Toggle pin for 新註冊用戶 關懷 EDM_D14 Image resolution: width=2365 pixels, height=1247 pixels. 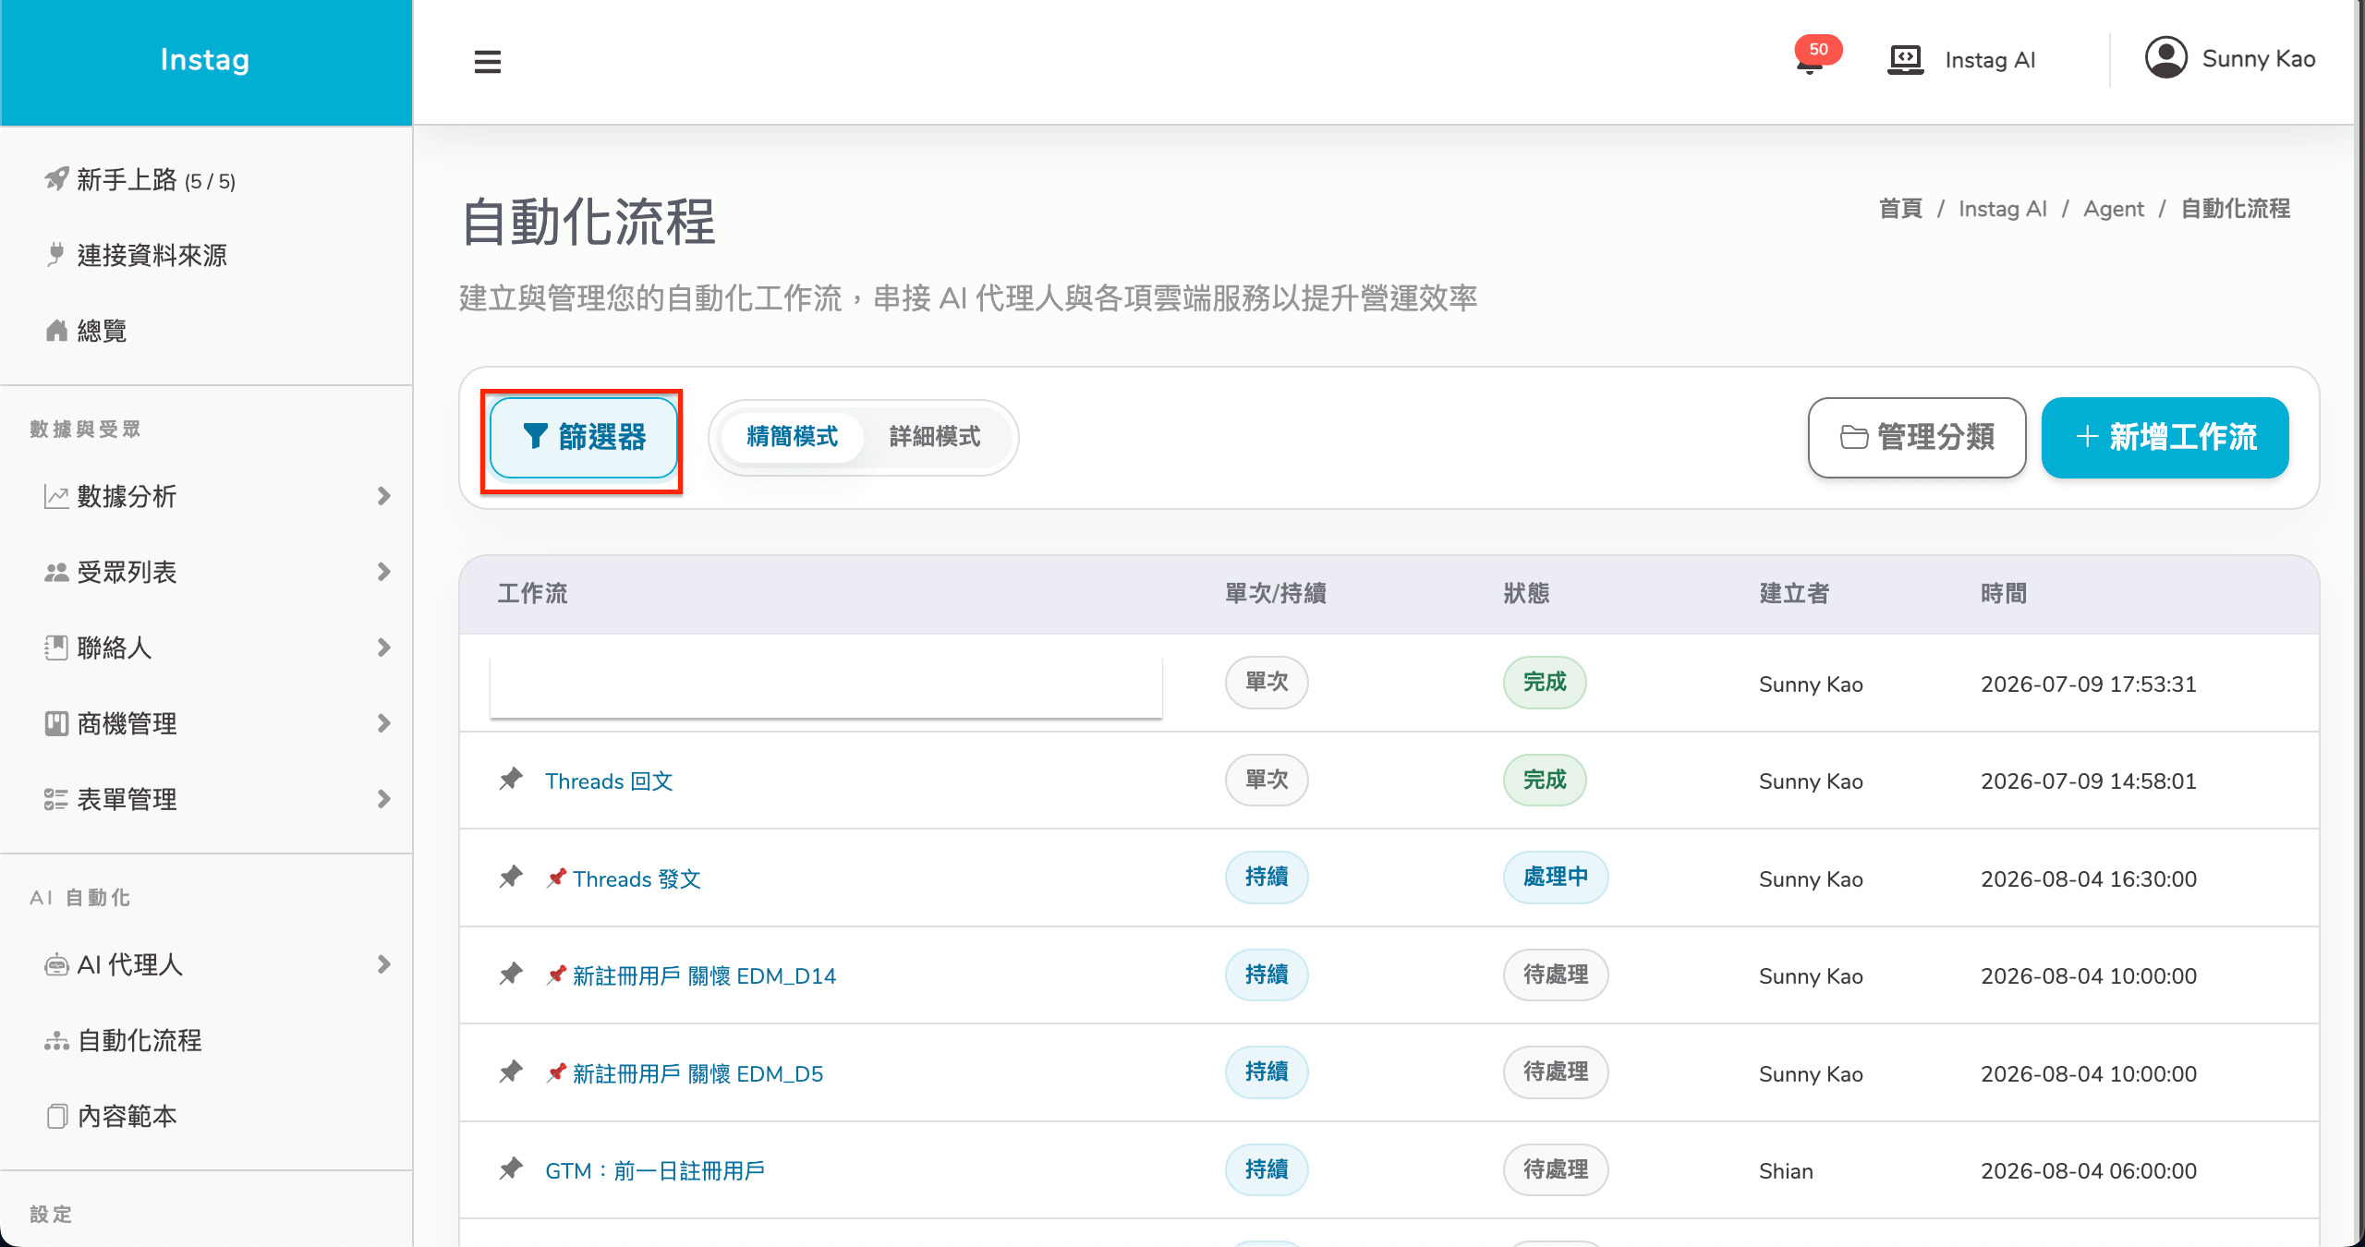click(x=511, y=975)
